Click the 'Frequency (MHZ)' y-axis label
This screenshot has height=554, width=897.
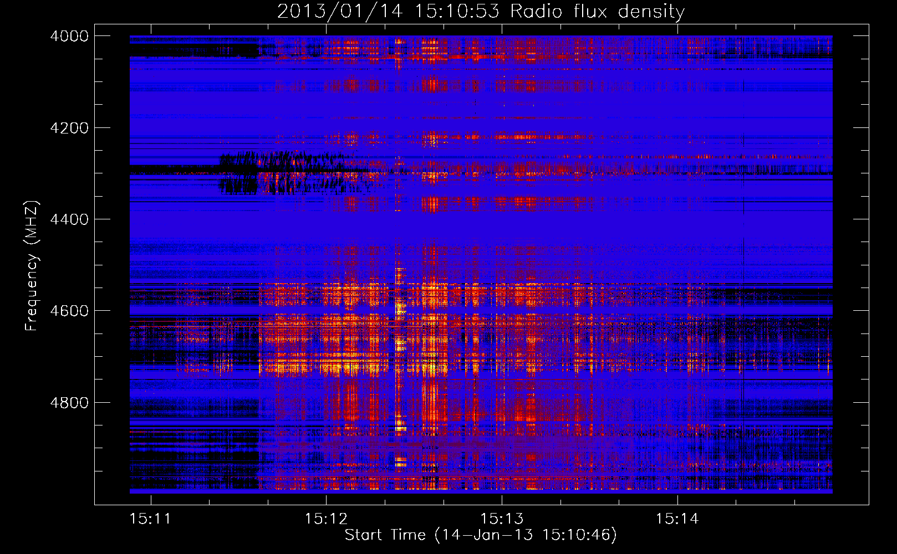[x=32, y=266]
